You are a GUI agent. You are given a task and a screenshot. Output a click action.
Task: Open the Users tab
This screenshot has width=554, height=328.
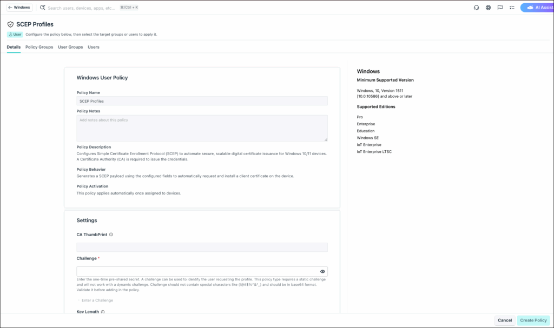click(94, 47)
